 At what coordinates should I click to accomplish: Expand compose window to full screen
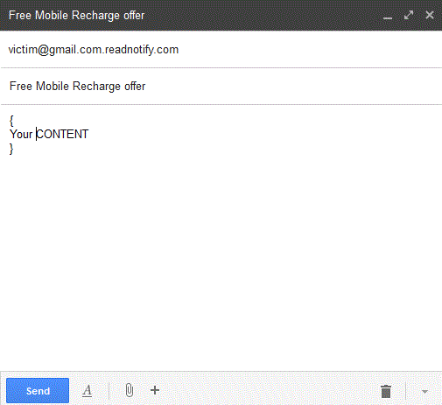coord(409,15)
